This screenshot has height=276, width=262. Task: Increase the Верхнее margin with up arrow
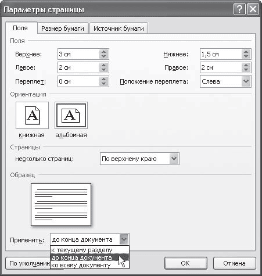104,52
